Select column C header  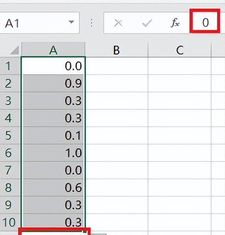[180, 50]
